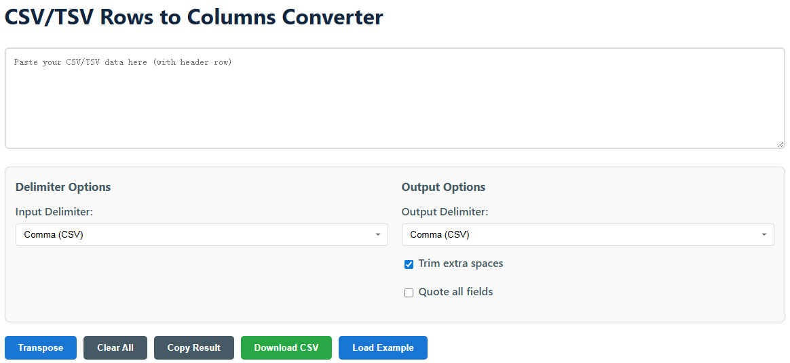Viewport: 790px width, 363px height.
Task: Click the "Output Delimiter:" label
Action: click(445, 212)
